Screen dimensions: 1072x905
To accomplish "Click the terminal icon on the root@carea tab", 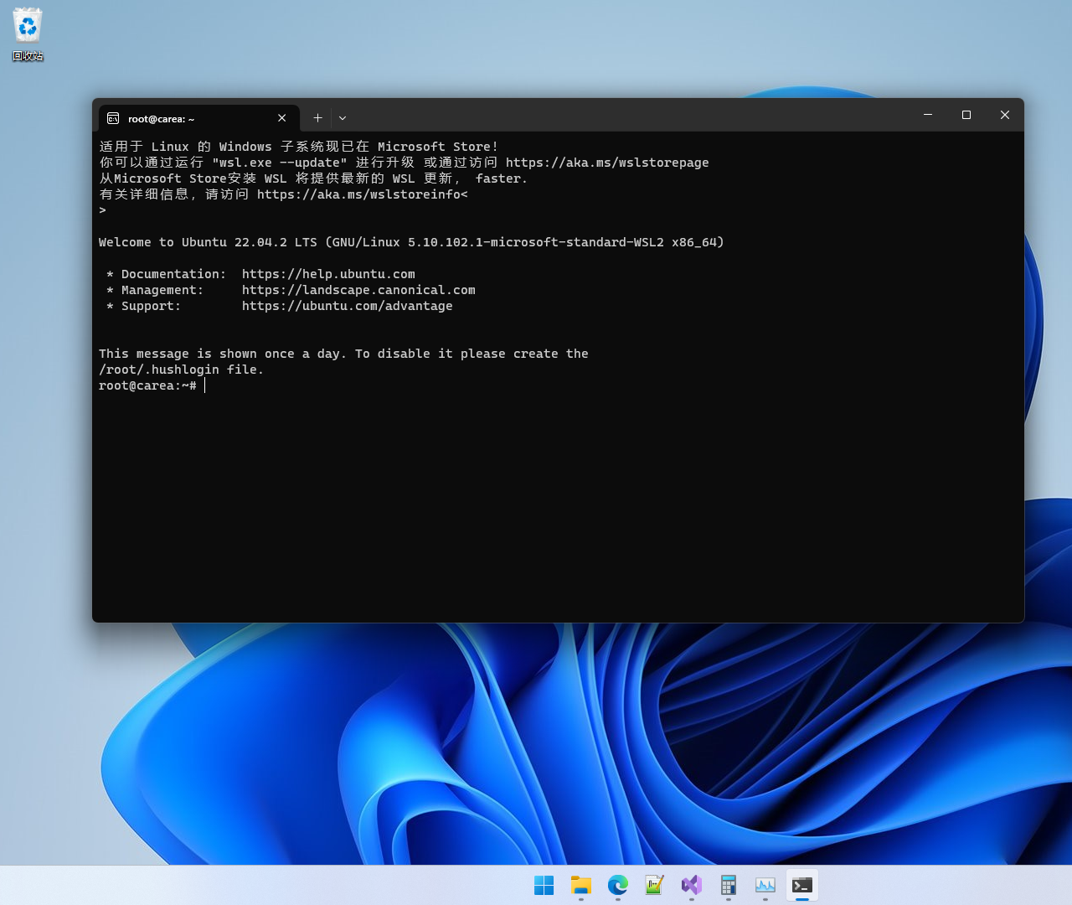I will click(x=115, y=118).
